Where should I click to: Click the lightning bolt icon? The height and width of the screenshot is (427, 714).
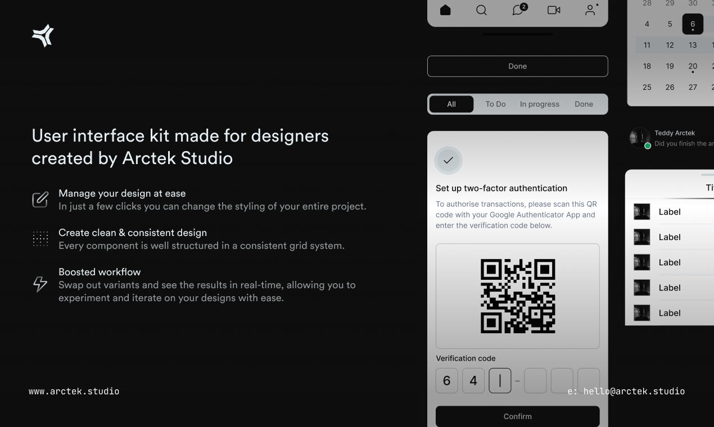pos(40,284)
